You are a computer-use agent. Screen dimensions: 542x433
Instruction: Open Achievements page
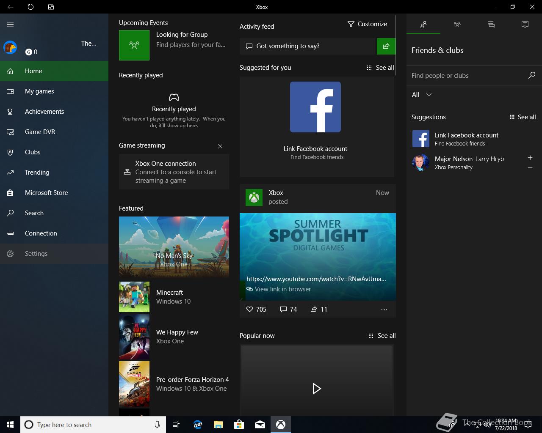54,112
